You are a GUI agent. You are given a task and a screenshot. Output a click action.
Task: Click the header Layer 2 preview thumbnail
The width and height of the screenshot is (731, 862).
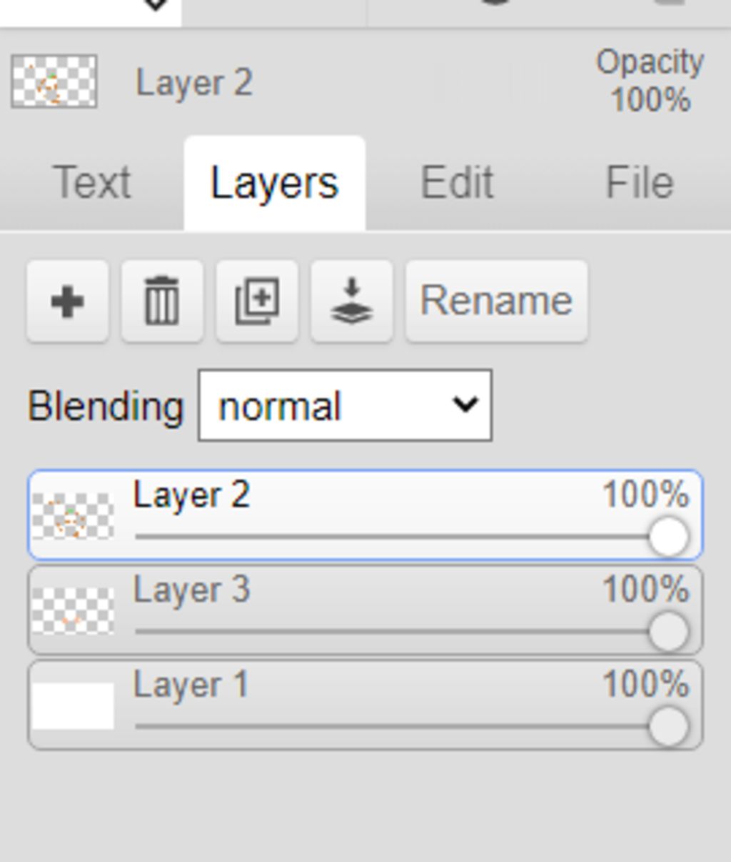pos(54,81)
